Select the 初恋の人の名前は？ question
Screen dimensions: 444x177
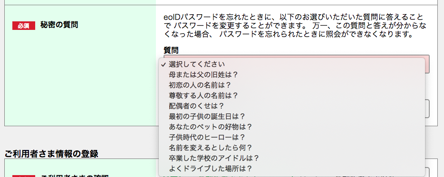tap(292, 85)
